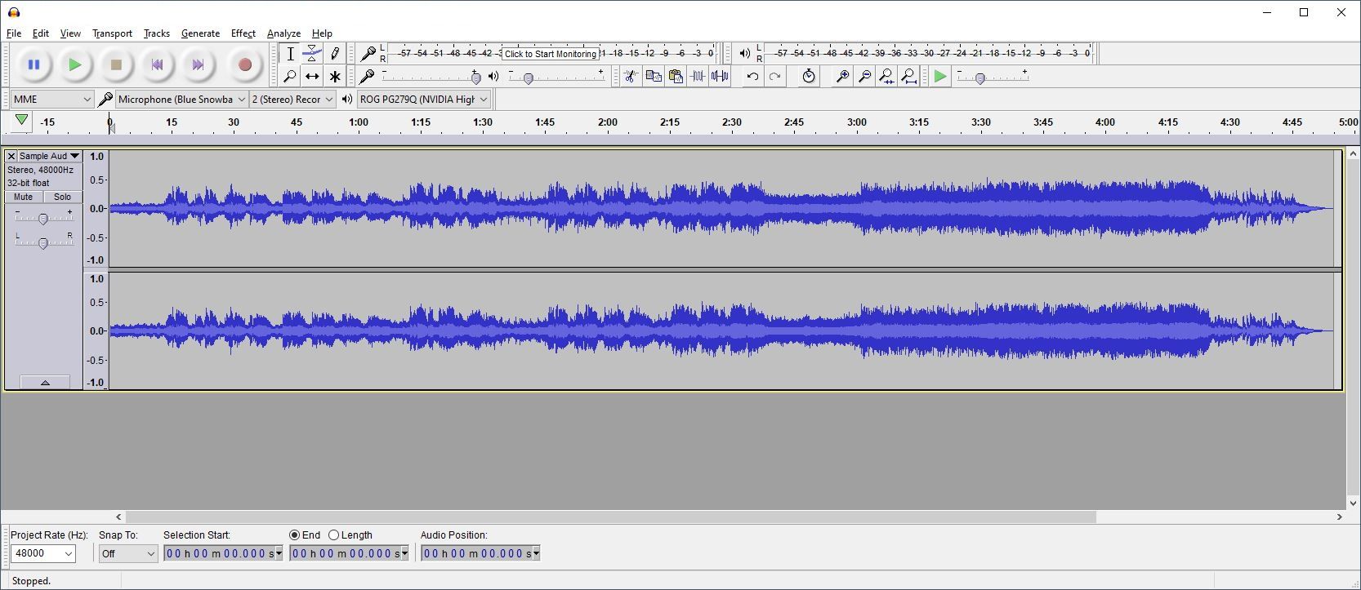Click the Sync-Lock clock icon
The height and width of the screenshot is (590, 1361).
point(808,76)
